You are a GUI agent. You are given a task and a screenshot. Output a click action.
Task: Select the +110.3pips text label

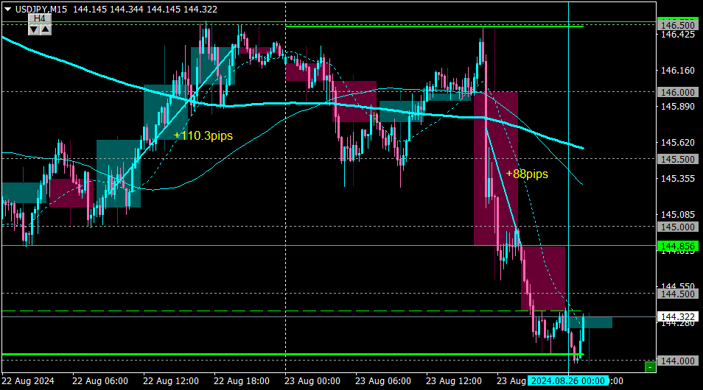203,135
